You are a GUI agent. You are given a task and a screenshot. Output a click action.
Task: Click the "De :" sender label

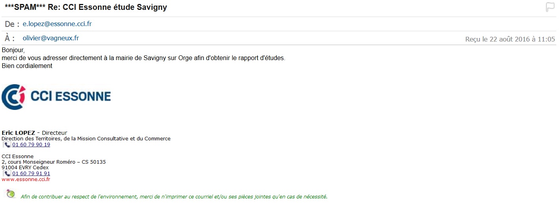(12, 24)
